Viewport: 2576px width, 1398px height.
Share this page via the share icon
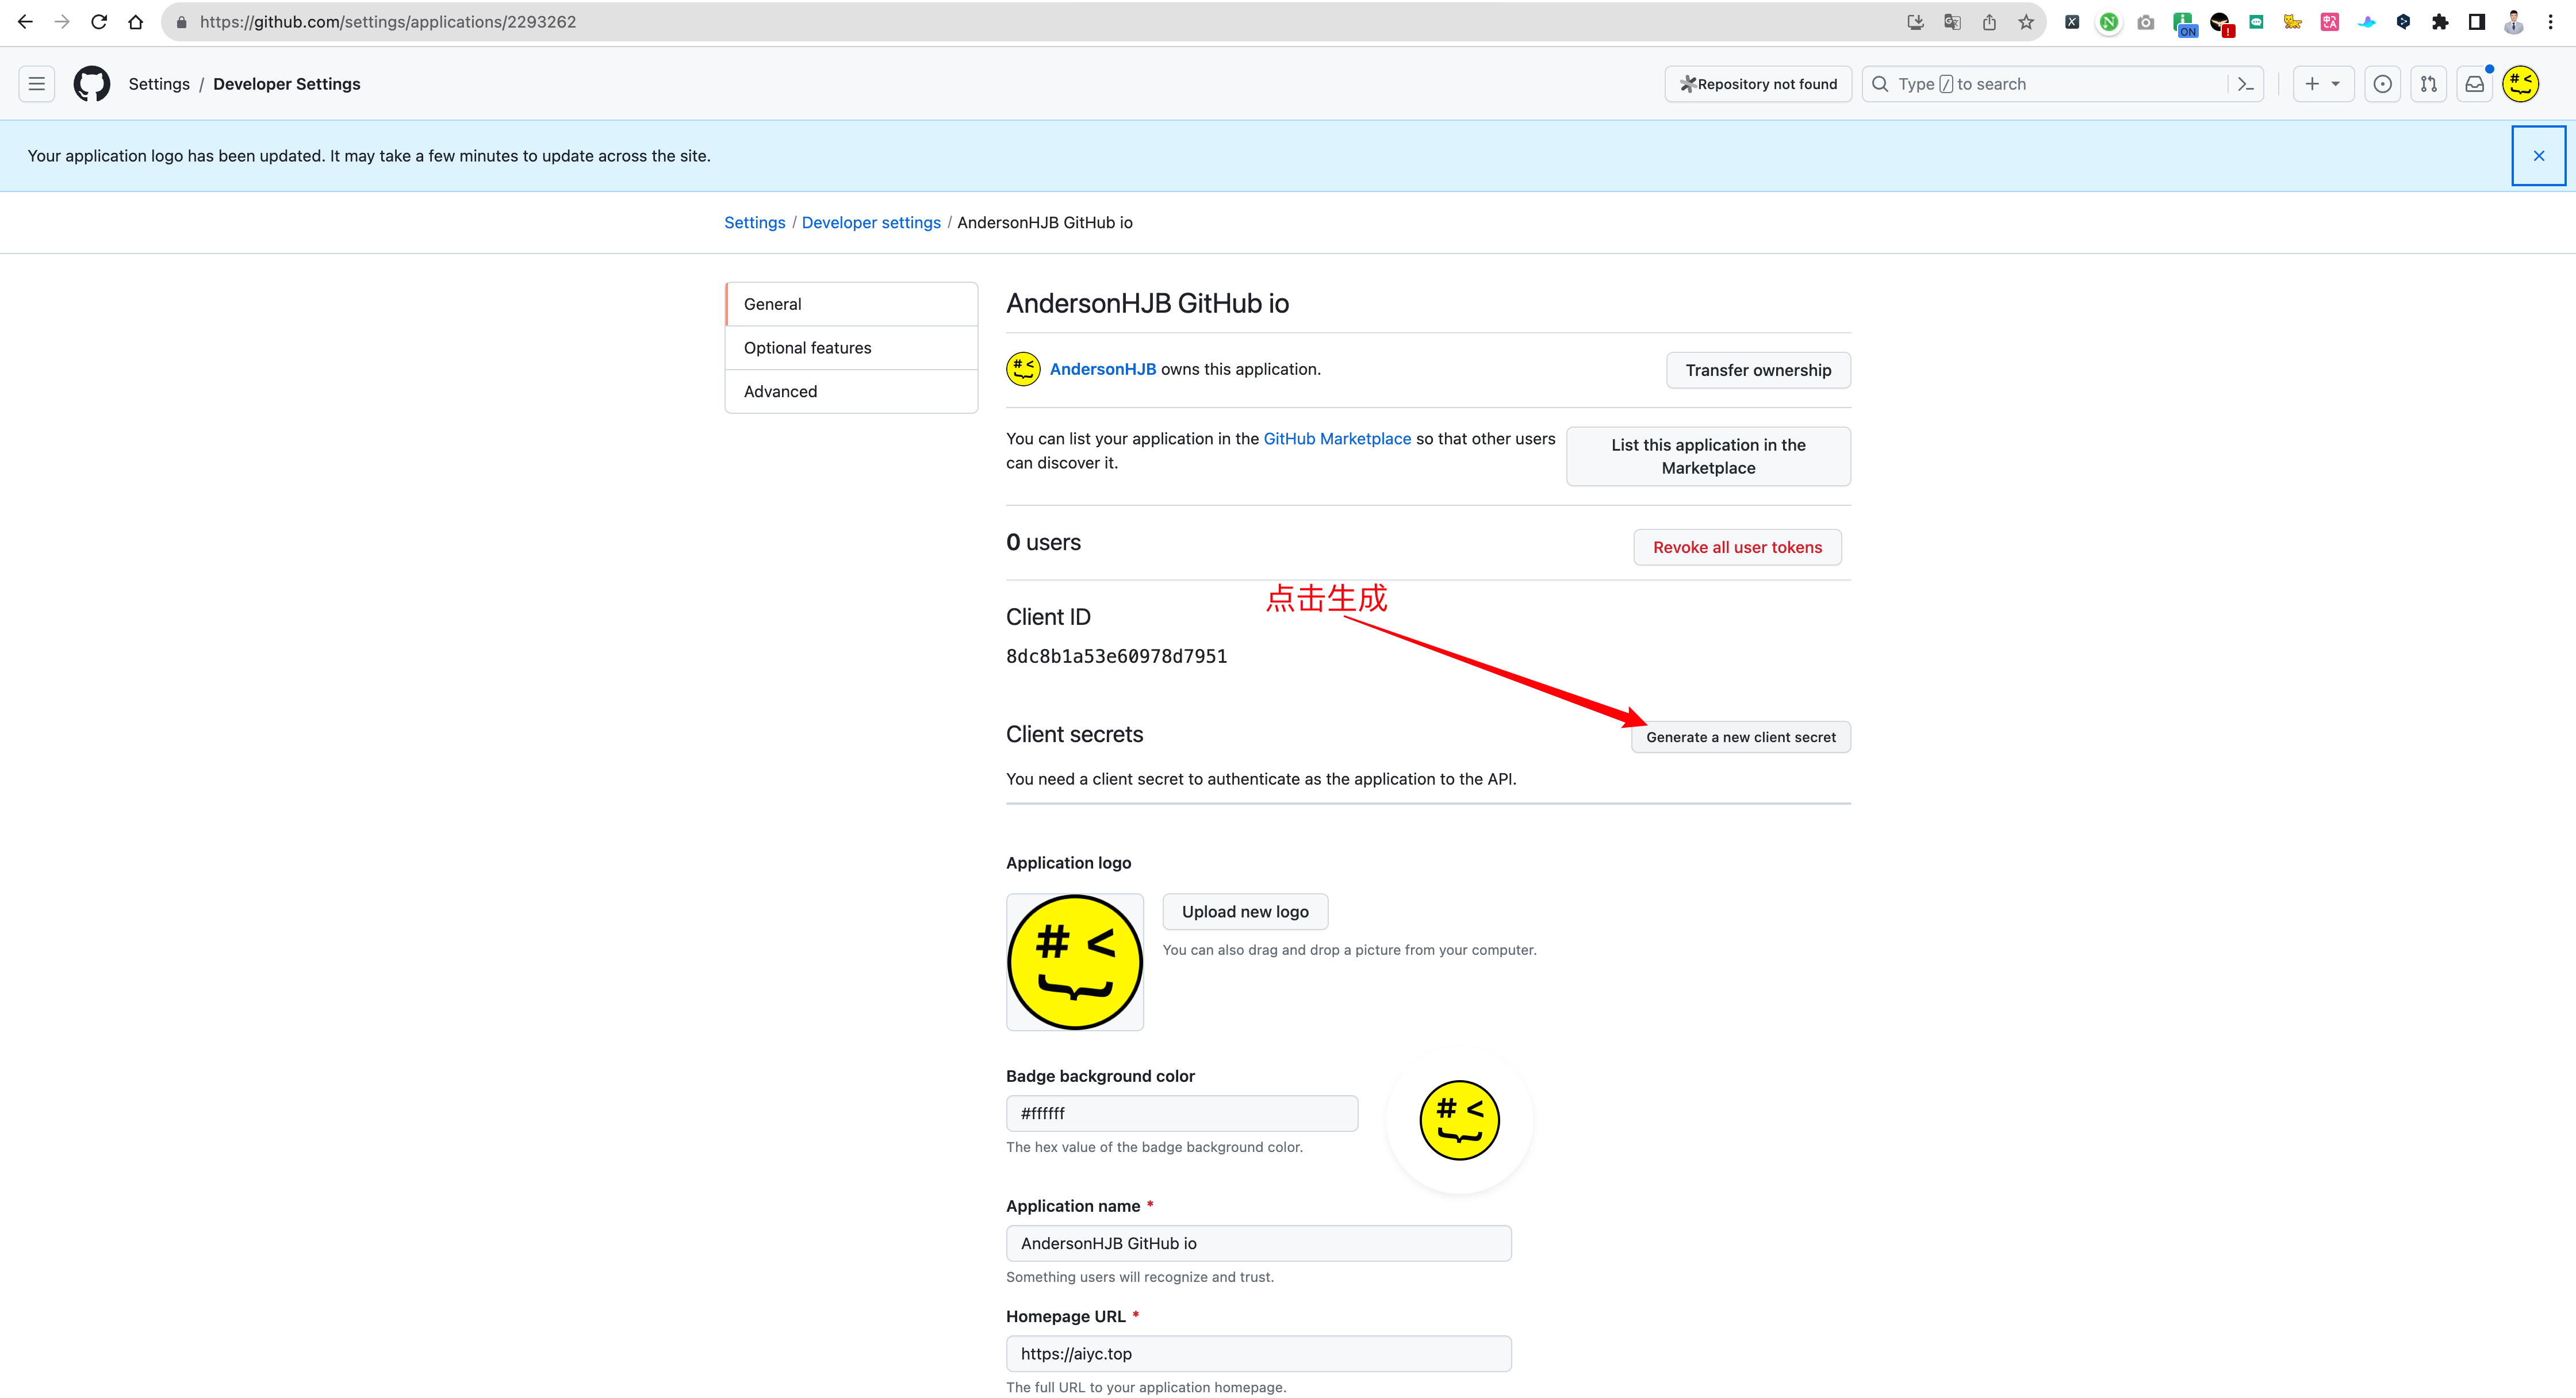[1989, 22]
